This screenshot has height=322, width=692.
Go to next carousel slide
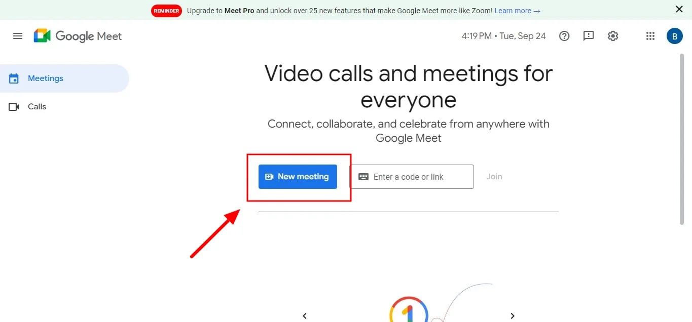tap(513, 316)
